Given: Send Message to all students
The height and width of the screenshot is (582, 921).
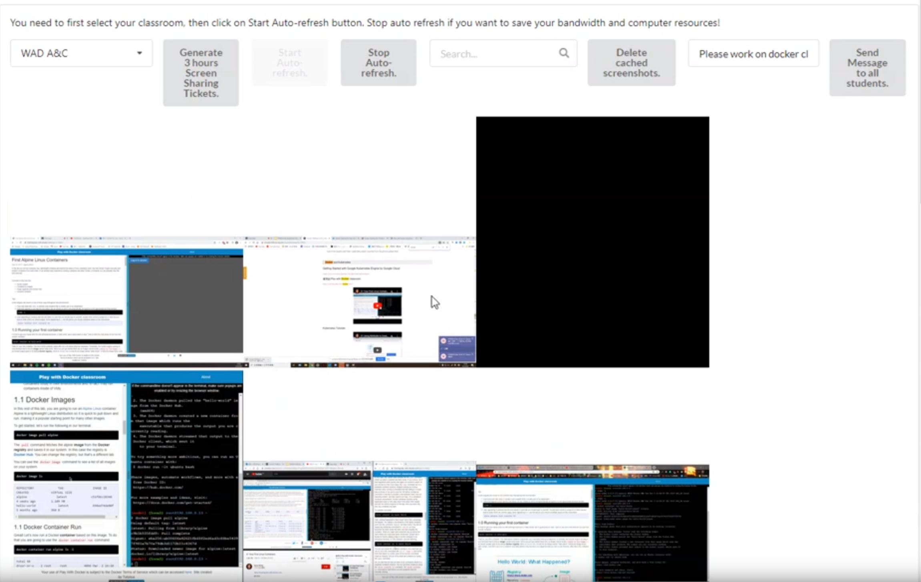Looking at the screenshot, I should pyautogui.click(x=867, y=68).
